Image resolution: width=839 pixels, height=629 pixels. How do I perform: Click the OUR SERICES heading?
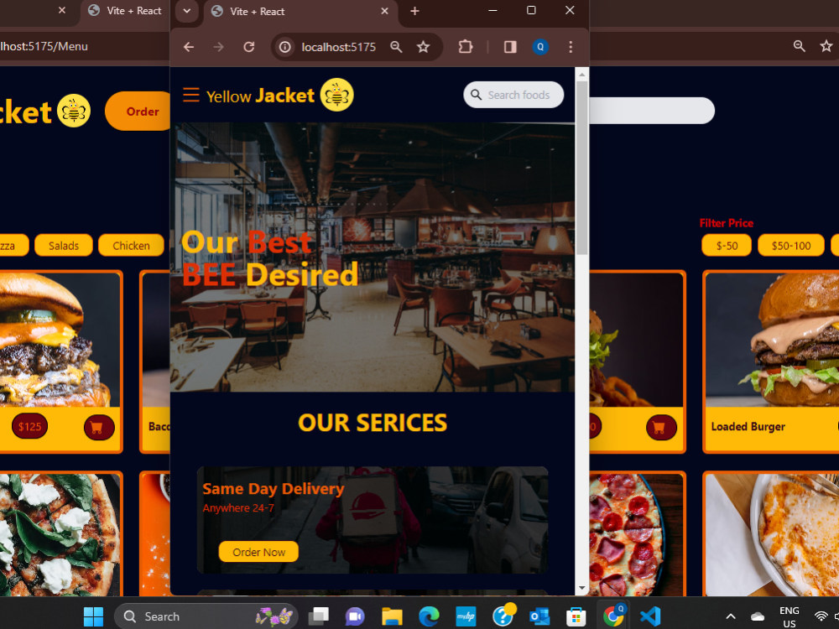[373, 423]
